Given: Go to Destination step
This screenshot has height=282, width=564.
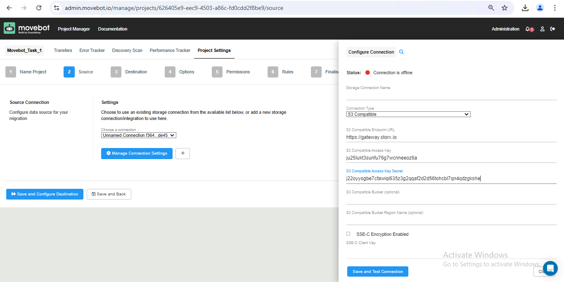Looking at the screenshot, I should (136, 72).
